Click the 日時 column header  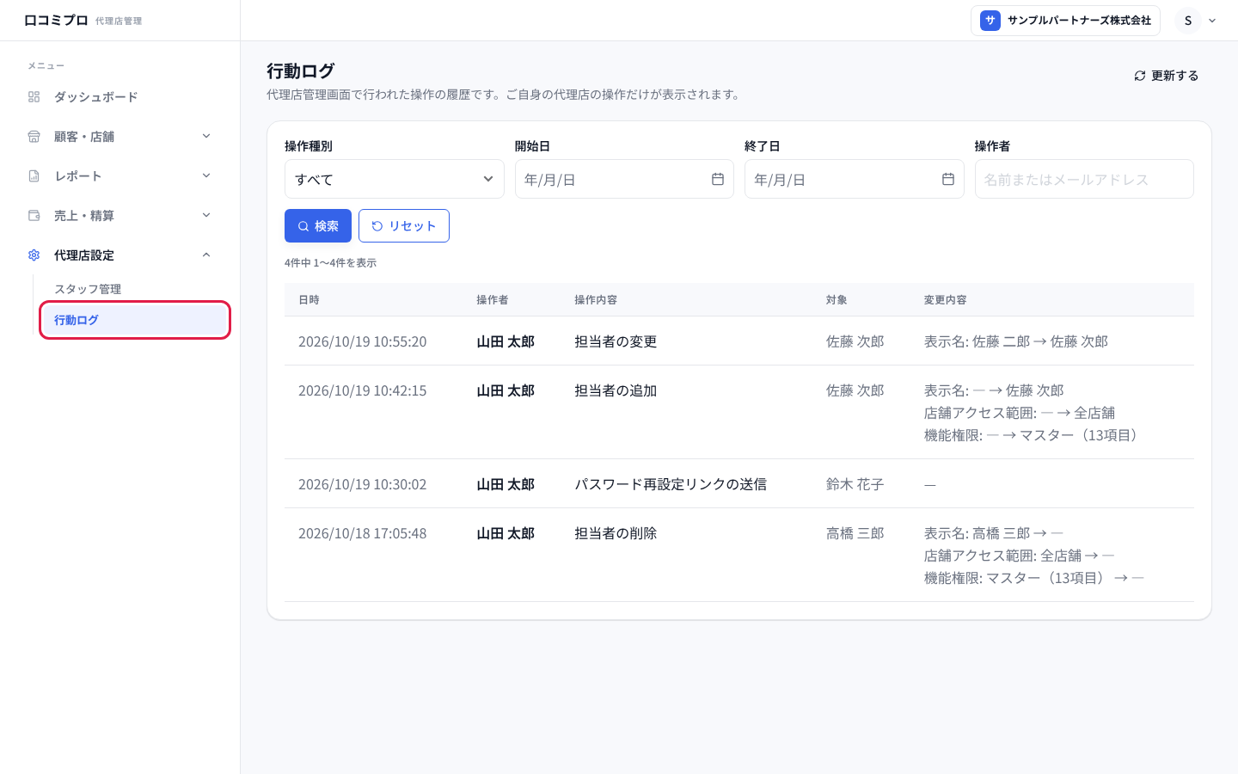(309, 300)
